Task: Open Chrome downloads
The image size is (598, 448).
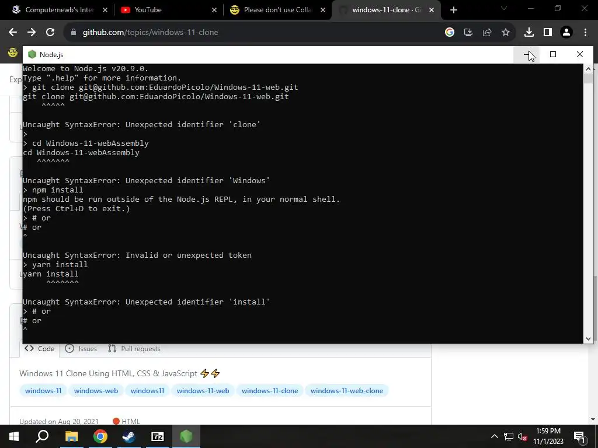Action: tap(529, 33)
